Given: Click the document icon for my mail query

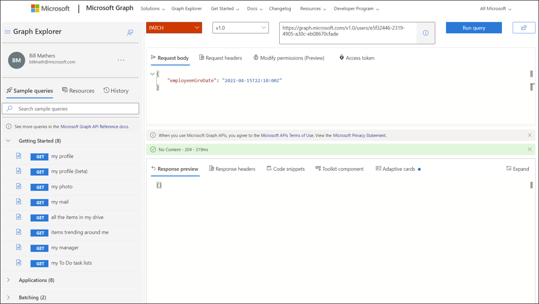Looking at the screenshot, I should click(x=19, y=201).
